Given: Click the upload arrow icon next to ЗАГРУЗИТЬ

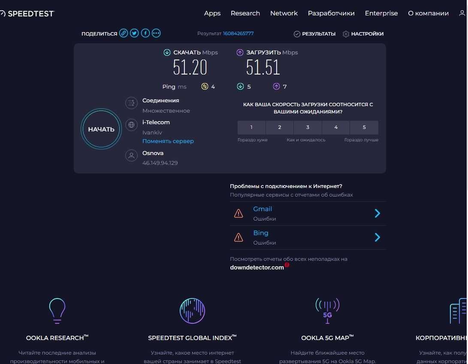Looking at the screenshot, I should point(240,52).
